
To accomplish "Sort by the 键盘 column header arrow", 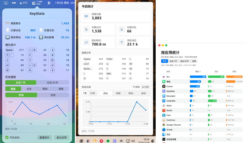I will pyautogui.click(x=200, y=71).
